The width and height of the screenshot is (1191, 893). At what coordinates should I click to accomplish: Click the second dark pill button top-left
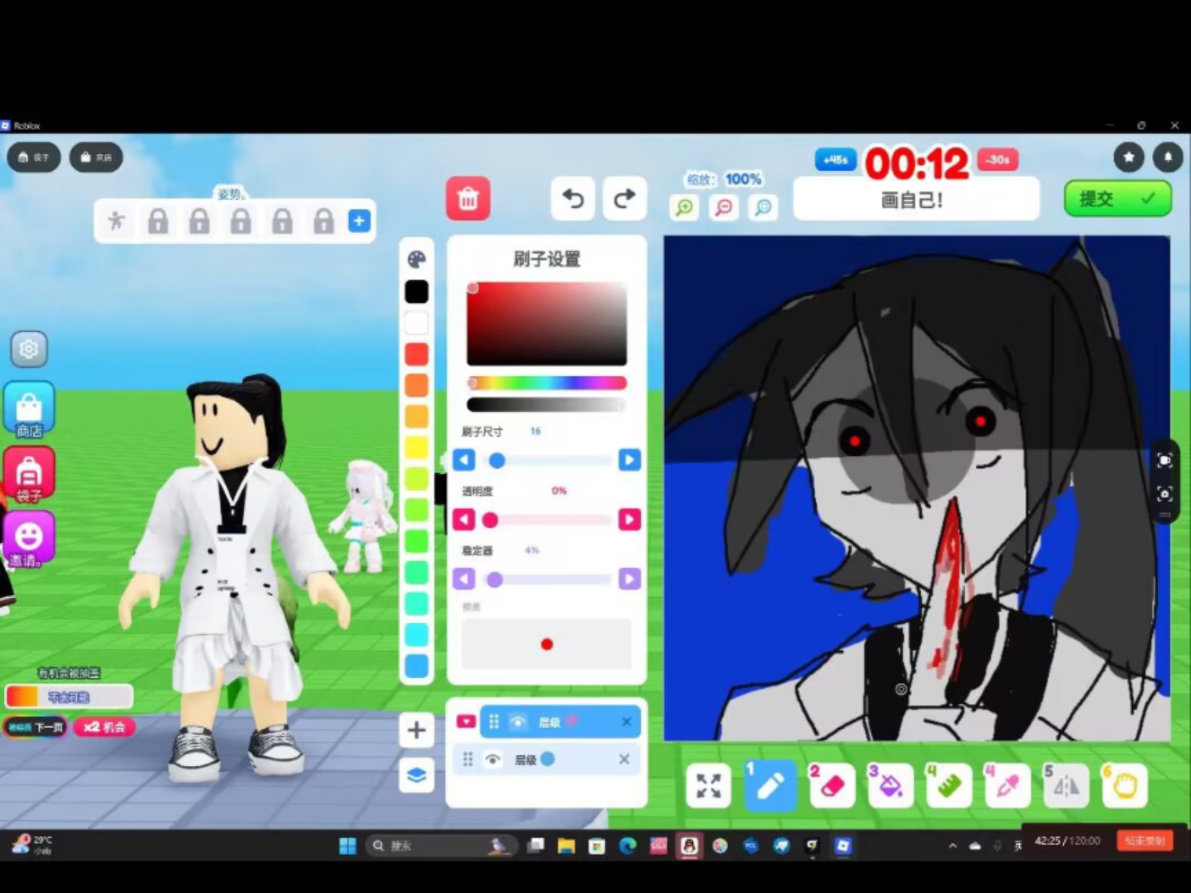coord(96,158)
